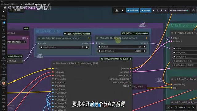Collapse the H3 Free Text Encode node

pyautogui.click(x=172, y=79)
